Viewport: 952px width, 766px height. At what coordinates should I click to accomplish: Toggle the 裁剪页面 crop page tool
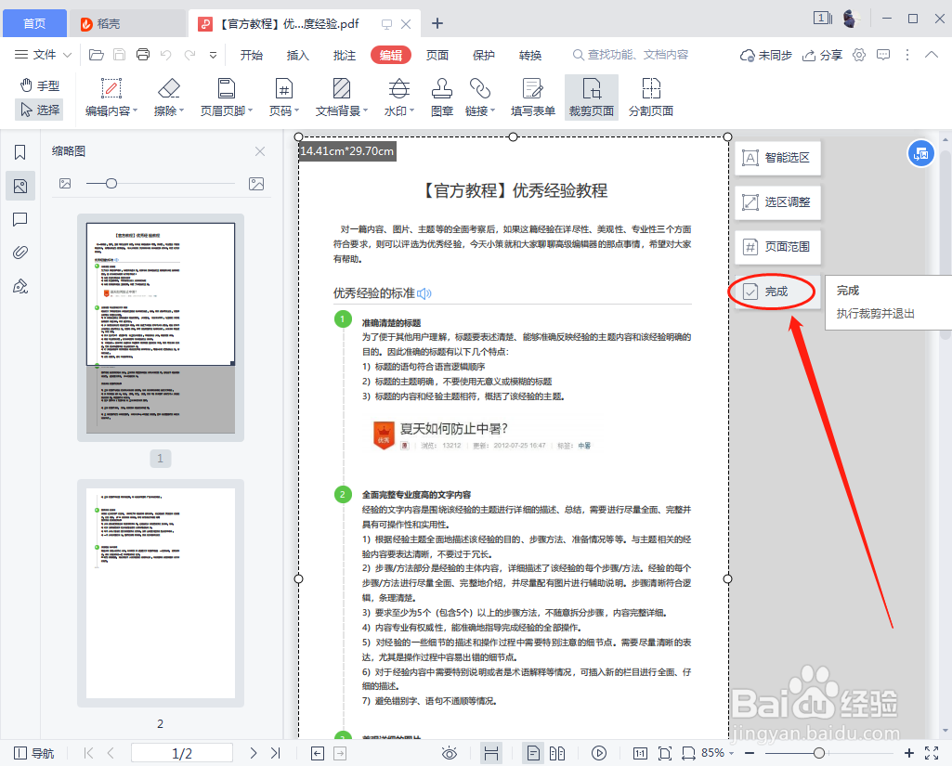[x=592, y=97]
